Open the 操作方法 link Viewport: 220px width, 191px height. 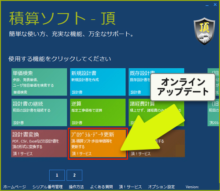76,187
